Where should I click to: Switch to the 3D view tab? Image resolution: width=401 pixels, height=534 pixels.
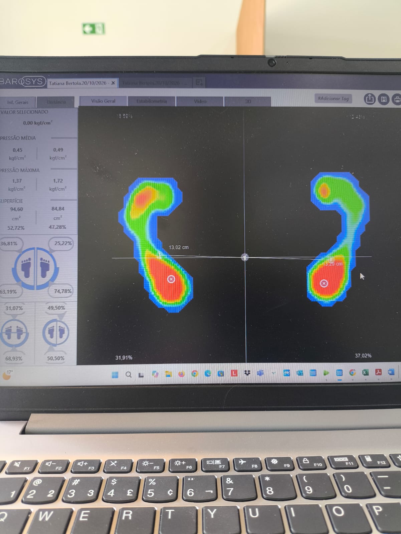pos(248,101)
